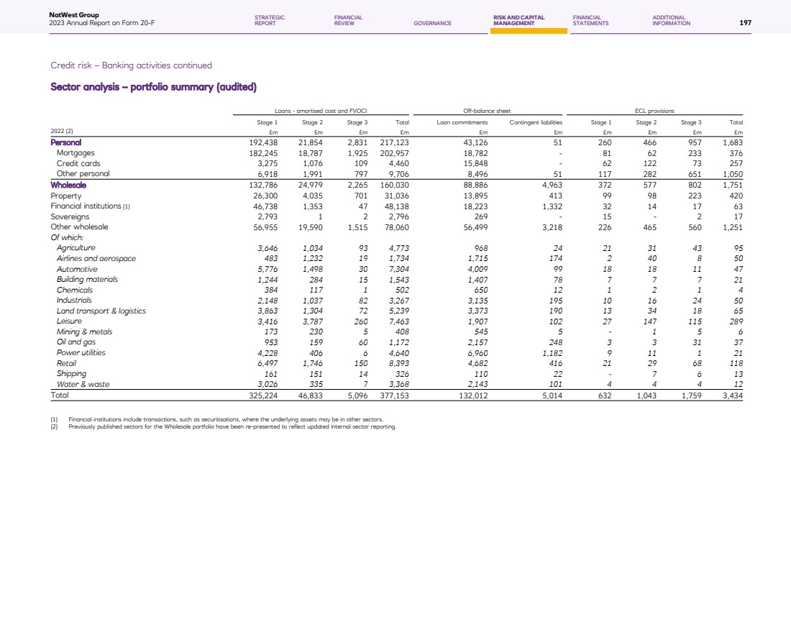791x622 pixels.
Task: Go to the Financial Review tab
Action: (x=348, y=20)
